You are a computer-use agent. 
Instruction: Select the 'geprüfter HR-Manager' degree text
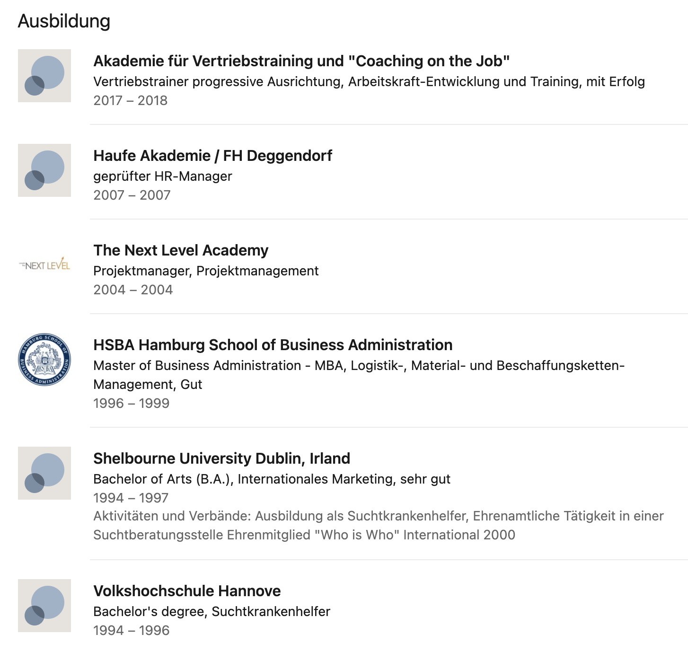pos(163,176)
